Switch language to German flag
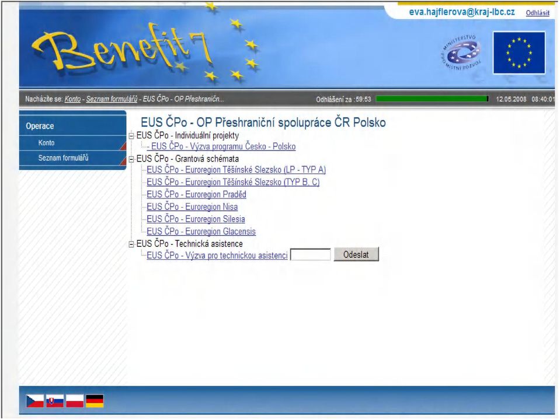This screenshot has height=419, width=560. coord(95,401)
